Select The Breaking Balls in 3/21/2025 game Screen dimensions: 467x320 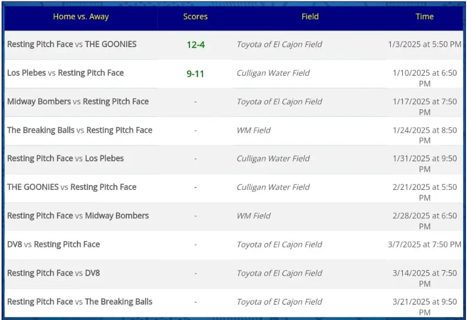point(119,301)
